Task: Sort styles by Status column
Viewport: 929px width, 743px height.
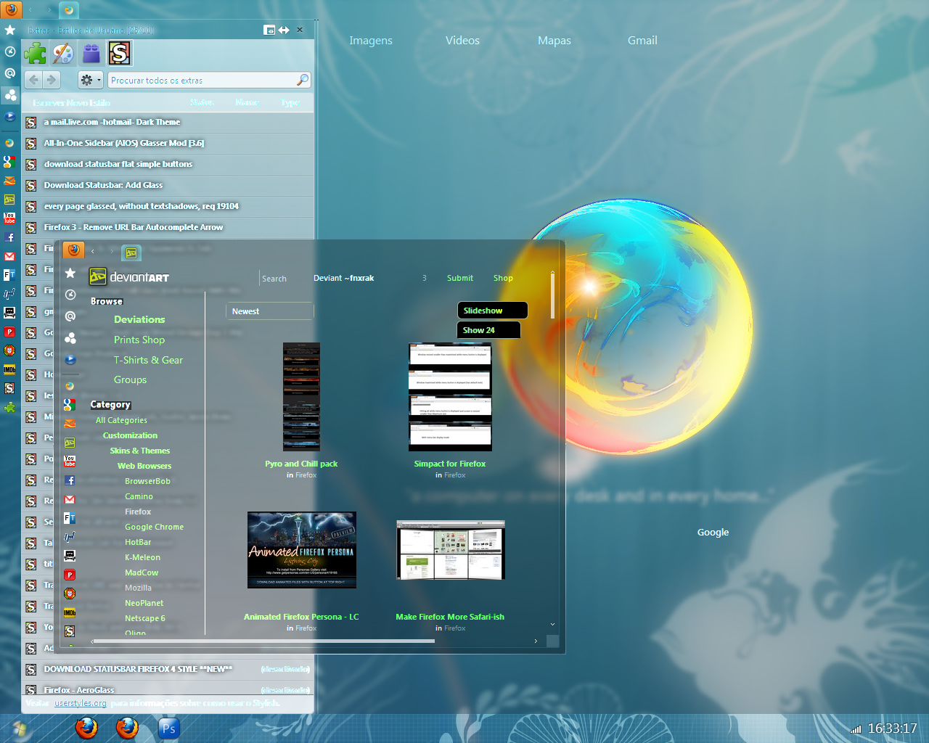Action: [202, 102]
